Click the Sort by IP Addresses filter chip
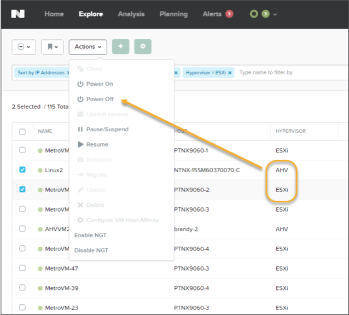 coord(42,73)
